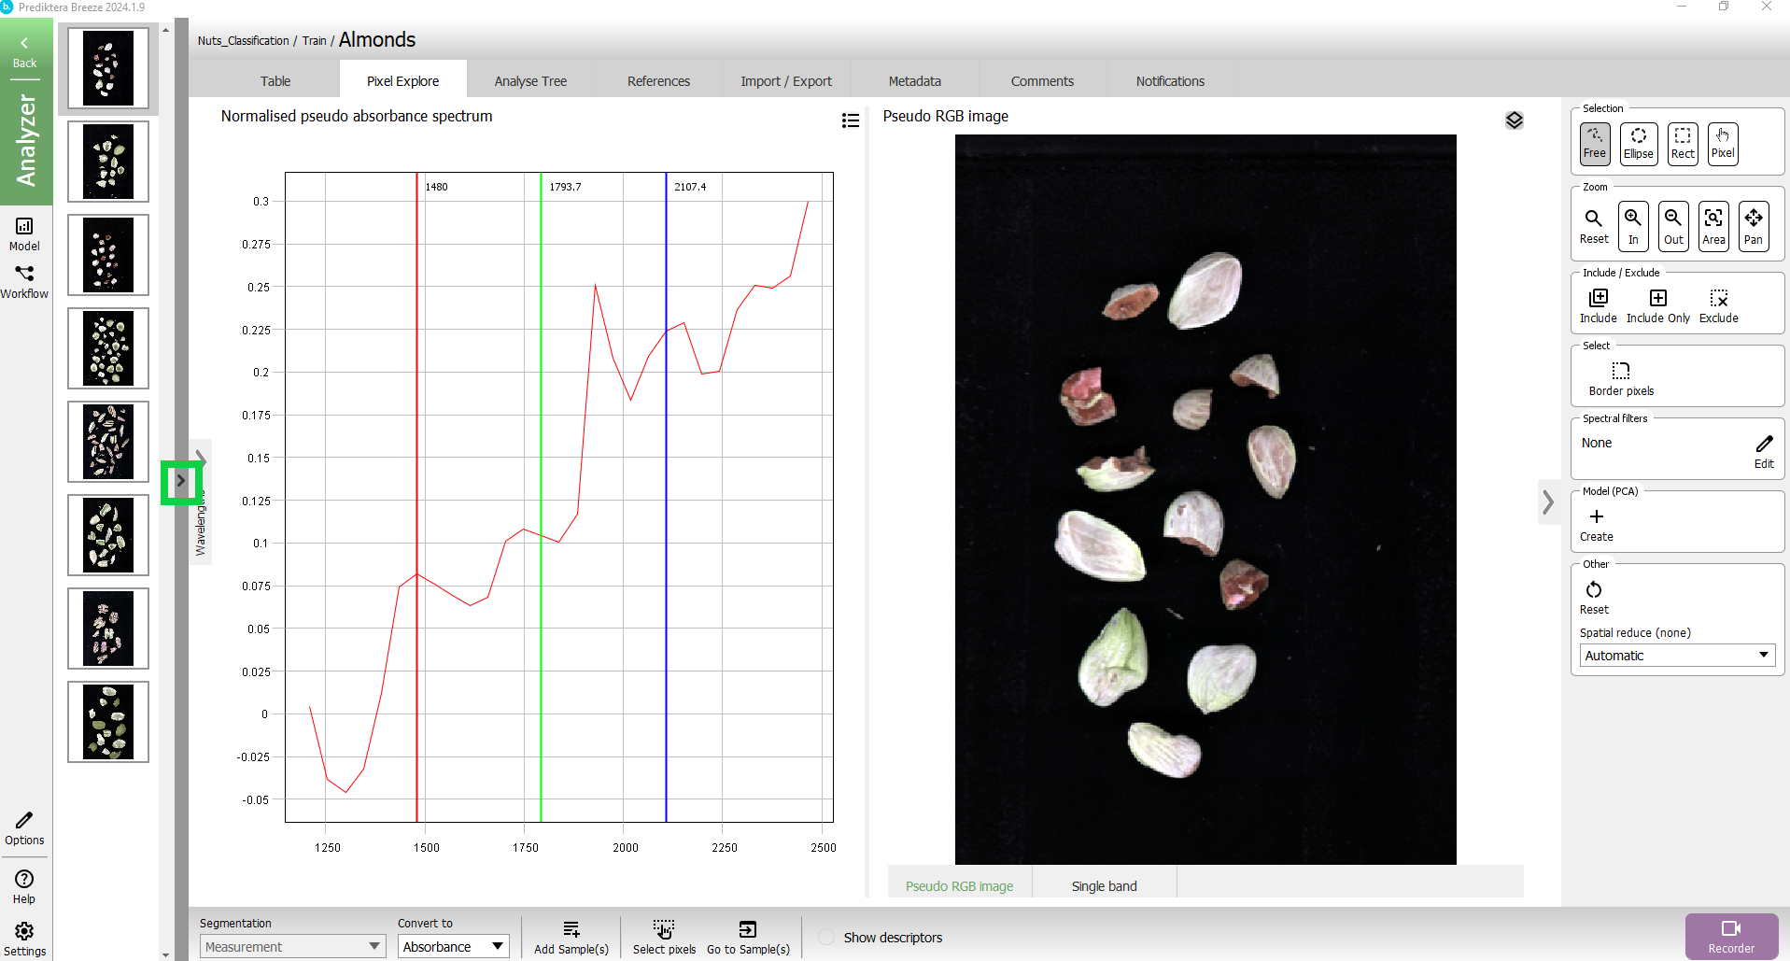Select the Rect selection tool
The width and height of the screenshot is (1790, 961).
pos(1682,144)
